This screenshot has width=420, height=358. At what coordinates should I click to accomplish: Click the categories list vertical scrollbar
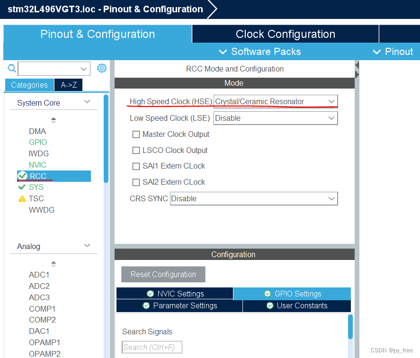pyautogui.click(x=106, y=139)
